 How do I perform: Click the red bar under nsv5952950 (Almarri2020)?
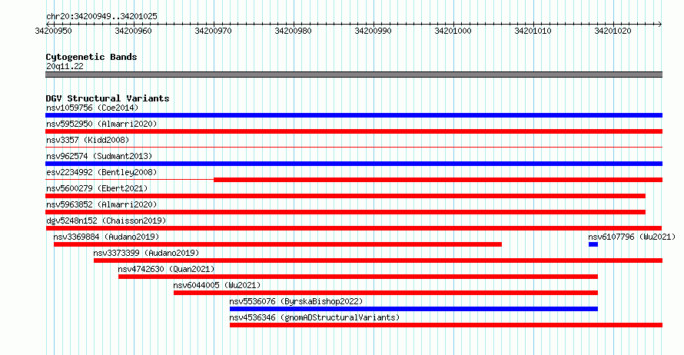(354, 131)
